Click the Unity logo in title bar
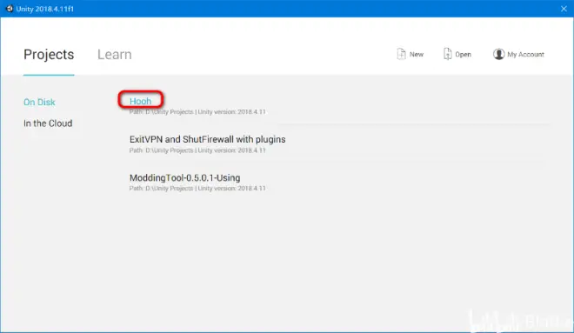574x333 pixels. pos(10,9)
